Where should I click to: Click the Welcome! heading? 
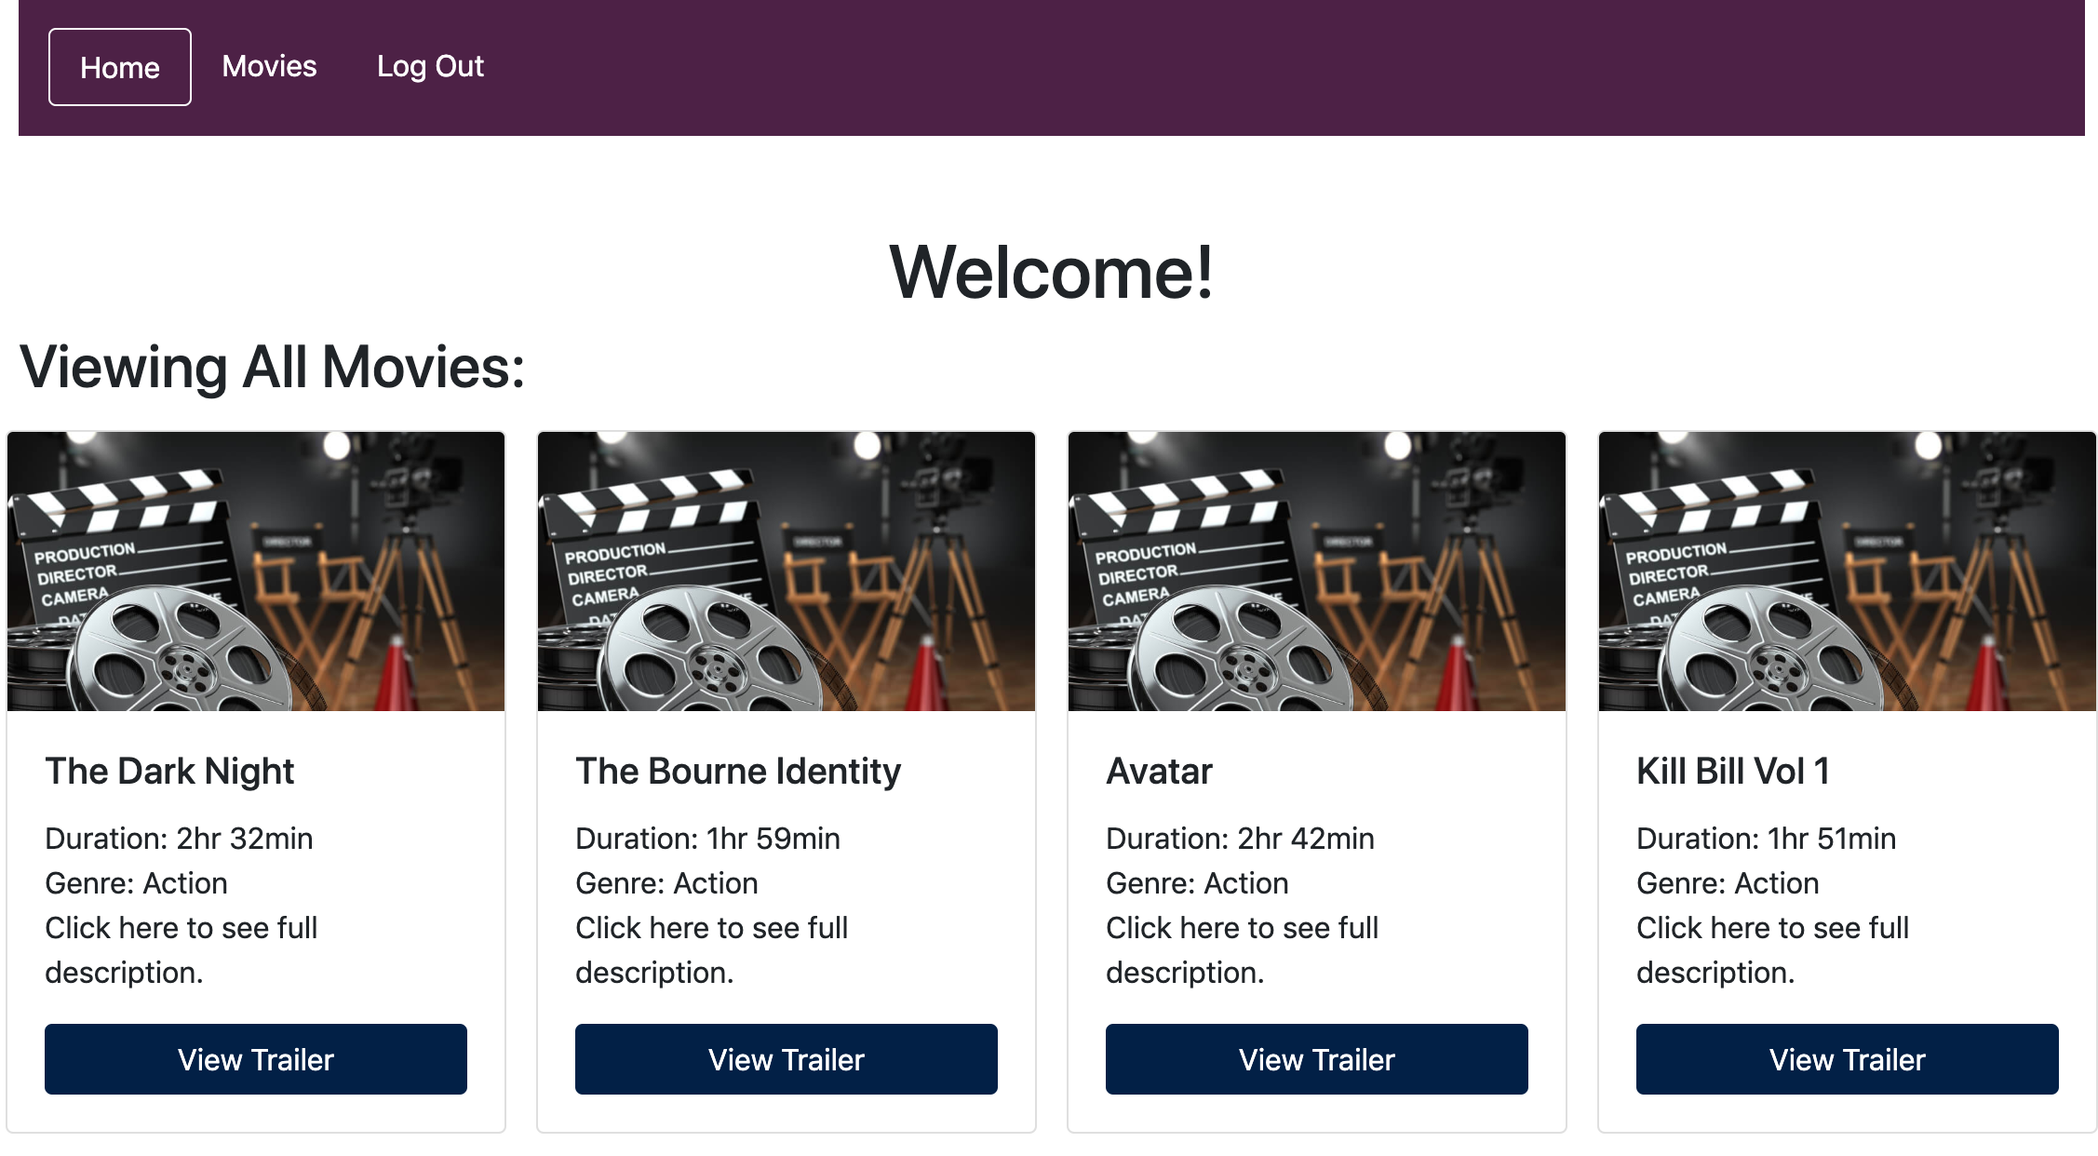[x=1052, y=273]
